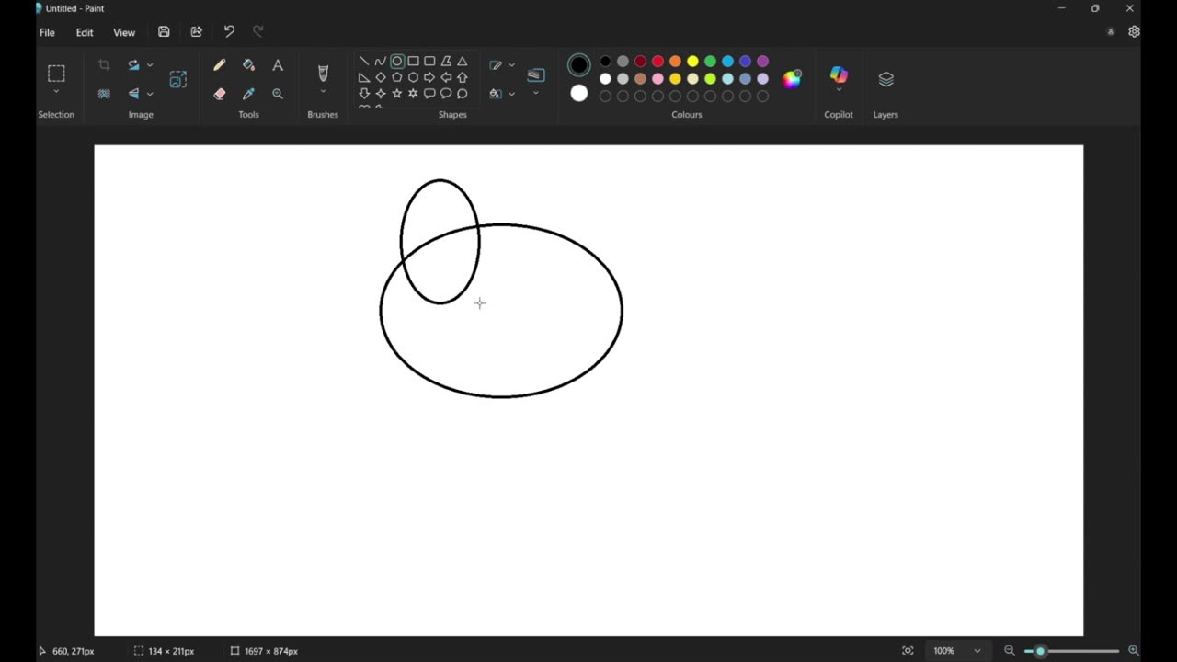Choose the Right-angled triangle shape
Screen dimensions: 1177x662
(x=364, y=77)
